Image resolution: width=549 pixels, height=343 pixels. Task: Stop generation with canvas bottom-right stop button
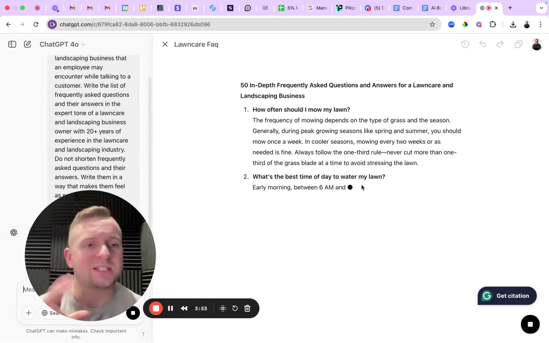point(530,324)
